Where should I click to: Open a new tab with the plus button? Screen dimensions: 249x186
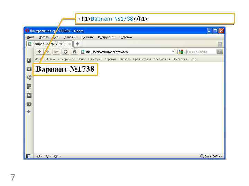coord(78,44)
